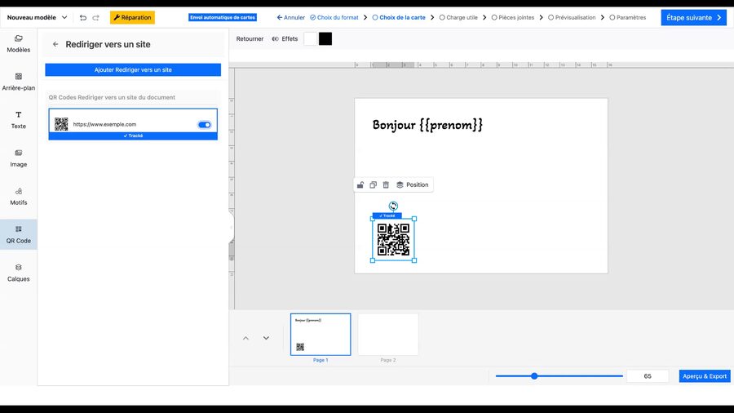The image size is (734, 413).
Task: Click Étape suivante button
Action: click(694, 18)
